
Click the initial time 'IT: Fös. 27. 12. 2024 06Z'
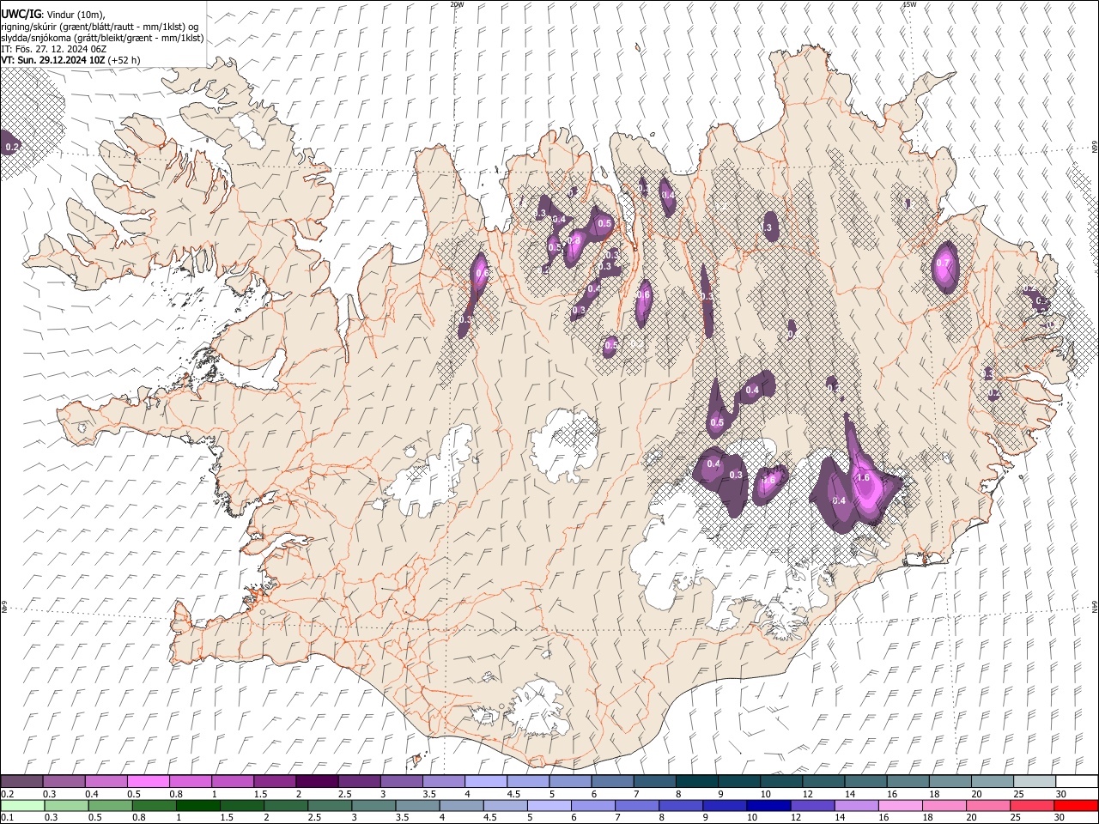click(x=53, y=49)
